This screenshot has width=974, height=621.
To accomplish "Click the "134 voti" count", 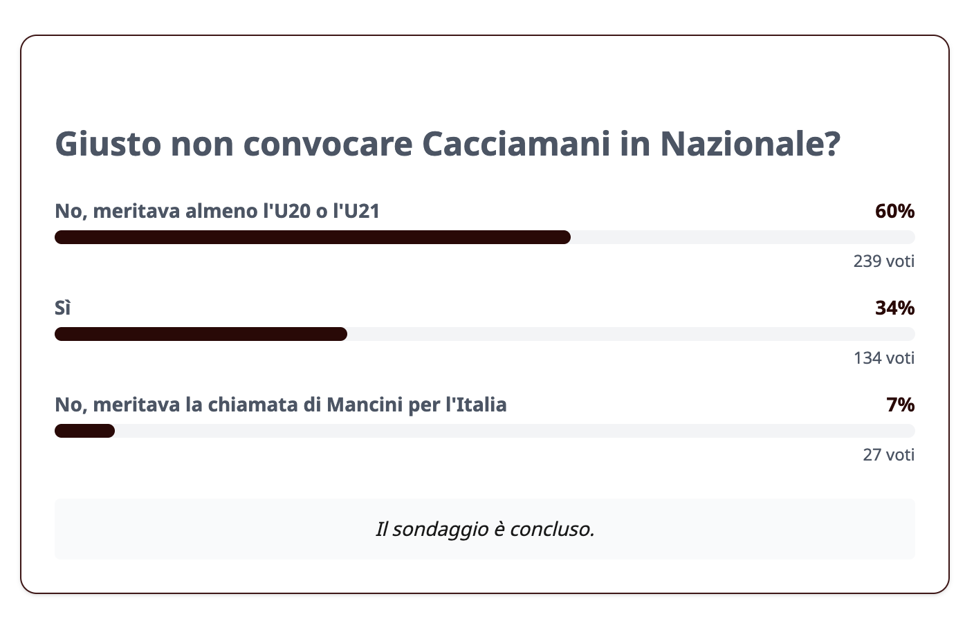I will [x=884, y=358].
